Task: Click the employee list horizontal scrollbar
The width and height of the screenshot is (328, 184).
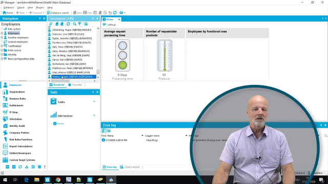Action: [x=60, y=81]
